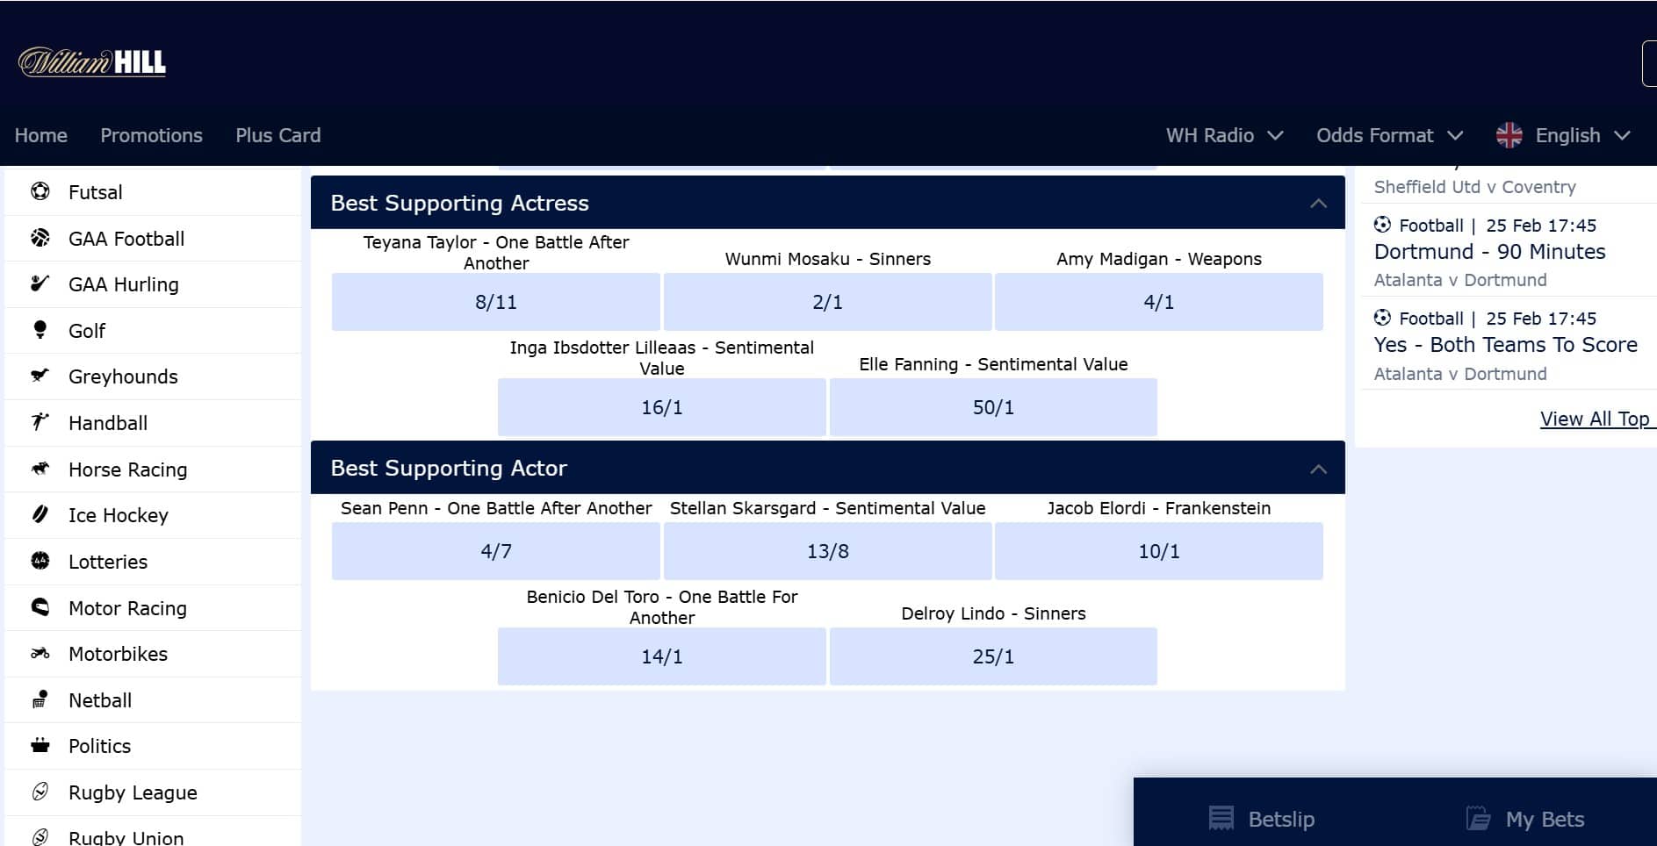Select Teyana Taylor 8/11 odds

[x=495, y=302]
